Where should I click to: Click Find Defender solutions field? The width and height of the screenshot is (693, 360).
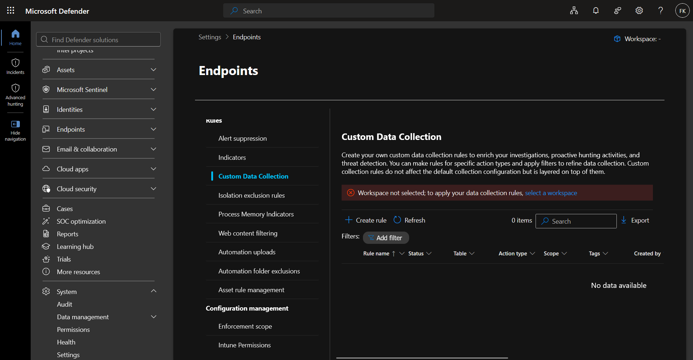(x=98, y=39)
